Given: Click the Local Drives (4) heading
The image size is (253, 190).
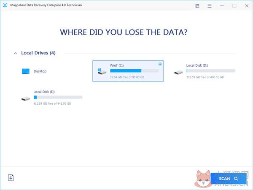Looking at the screenshot, I should pos(38,53).
